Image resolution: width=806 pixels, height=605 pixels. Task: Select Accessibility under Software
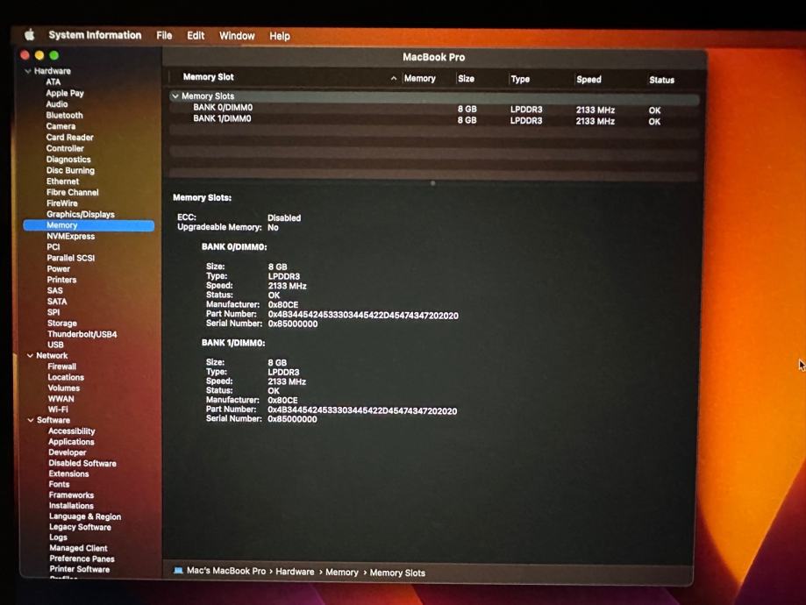(71, 431)
